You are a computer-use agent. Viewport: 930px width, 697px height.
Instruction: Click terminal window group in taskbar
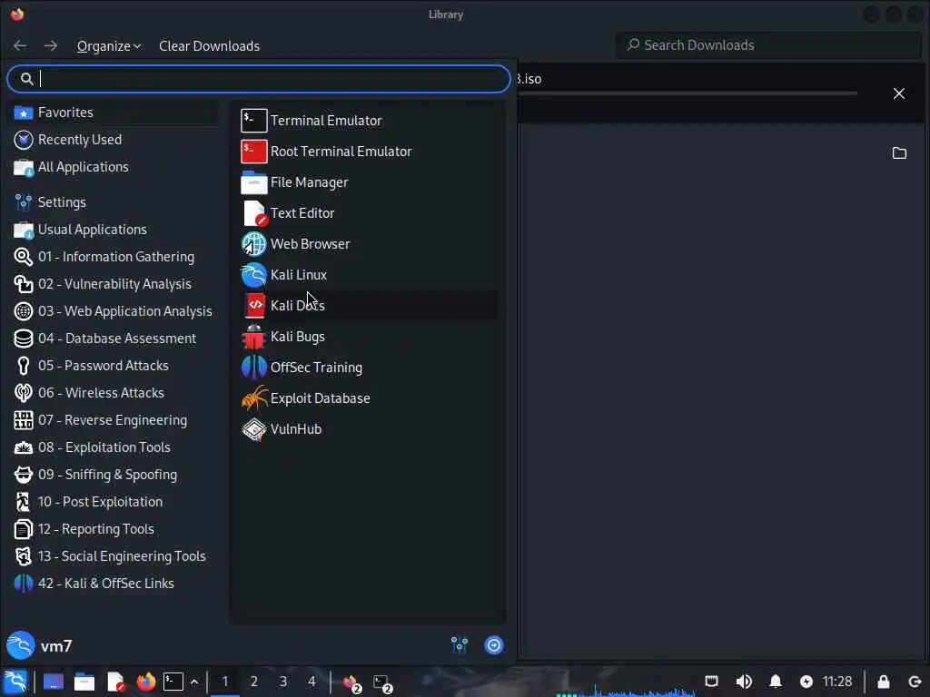[x=382, y=682]
